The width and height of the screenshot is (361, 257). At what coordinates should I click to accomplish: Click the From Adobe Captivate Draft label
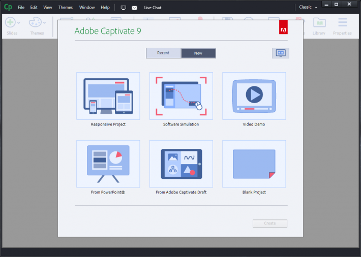tap(181, 192)
